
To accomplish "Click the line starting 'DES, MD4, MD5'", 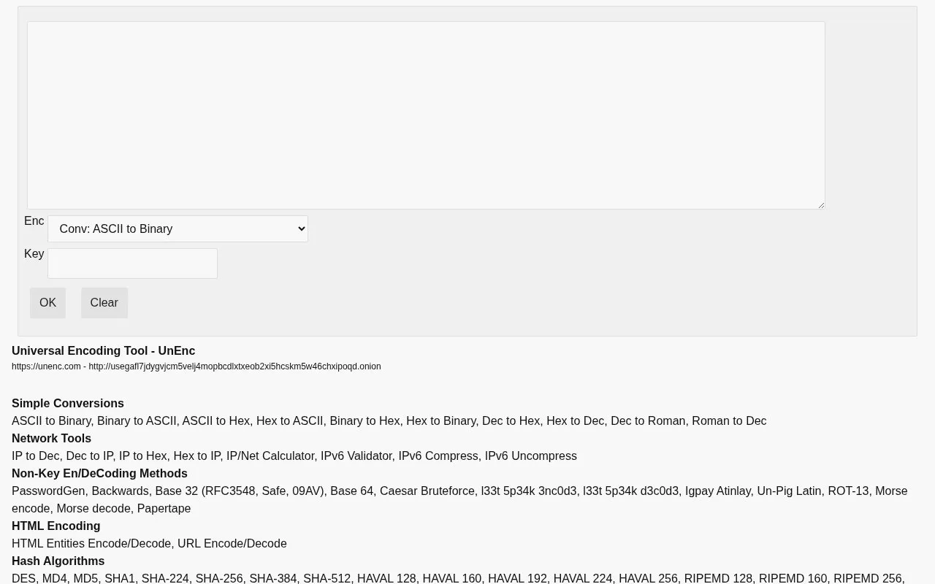I will pyautogui.click(x=458, y=579).
